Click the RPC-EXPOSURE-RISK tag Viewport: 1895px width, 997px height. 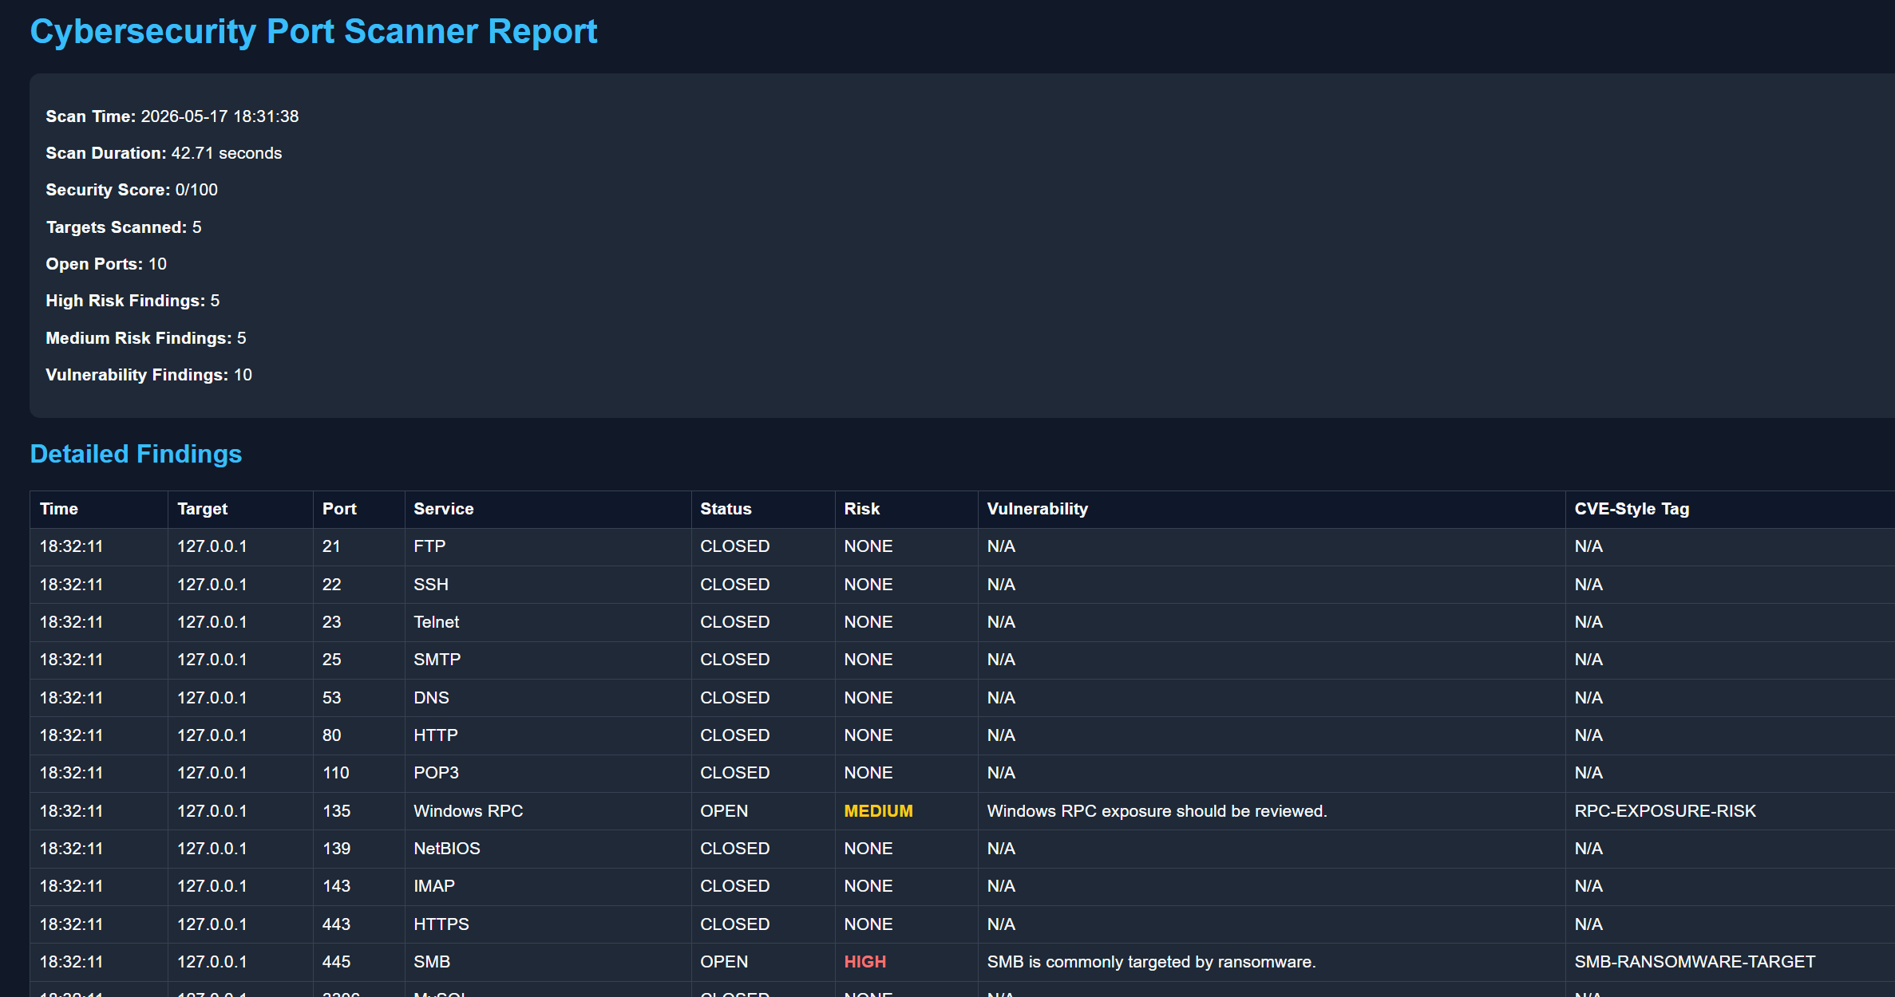(1665, 811)
